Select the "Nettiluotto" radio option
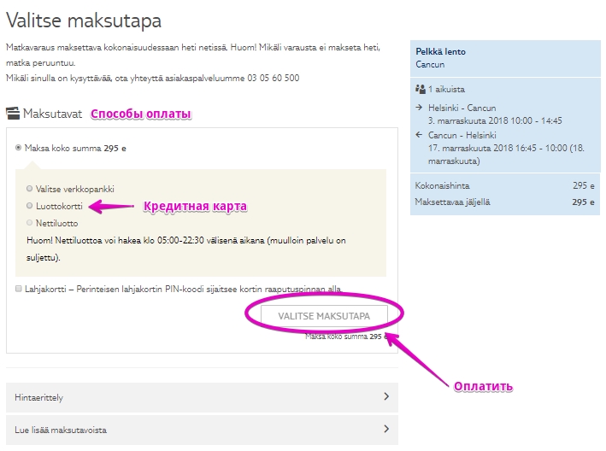The image size is (606, 451). (29, 223)
